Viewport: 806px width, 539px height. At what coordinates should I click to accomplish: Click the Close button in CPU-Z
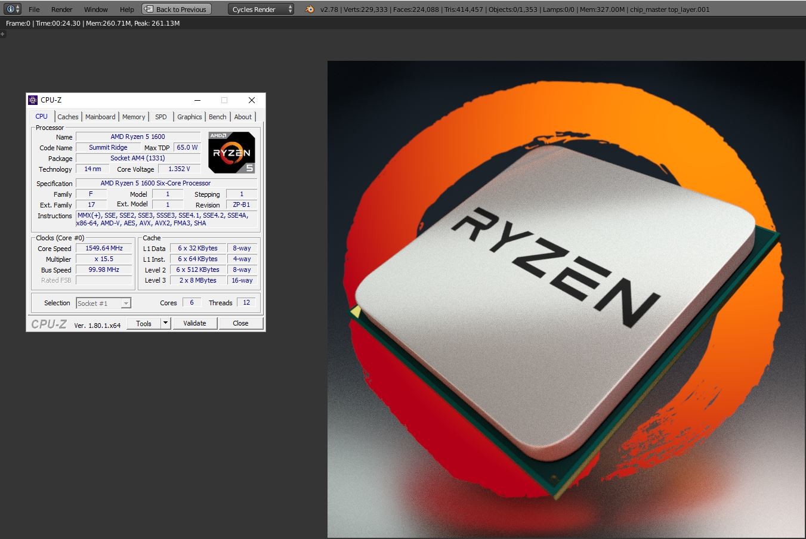point(240,323)
